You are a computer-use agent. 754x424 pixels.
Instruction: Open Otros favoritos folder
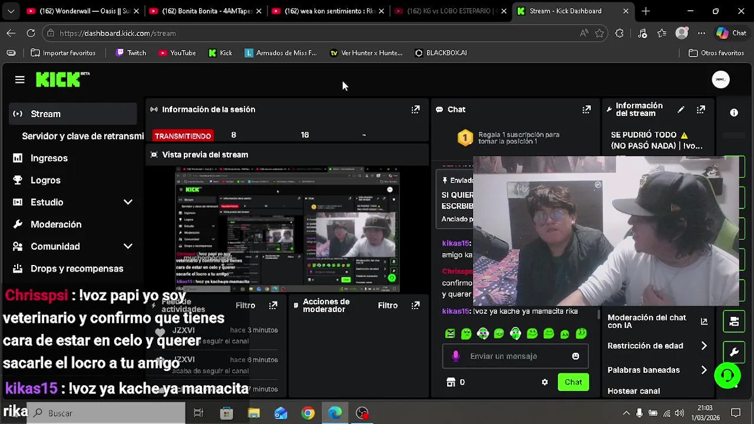(716, 53)
